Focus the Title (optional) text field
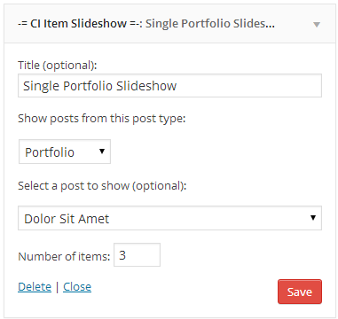The width and height of the screenshot is (338, 319). (169, 86)
